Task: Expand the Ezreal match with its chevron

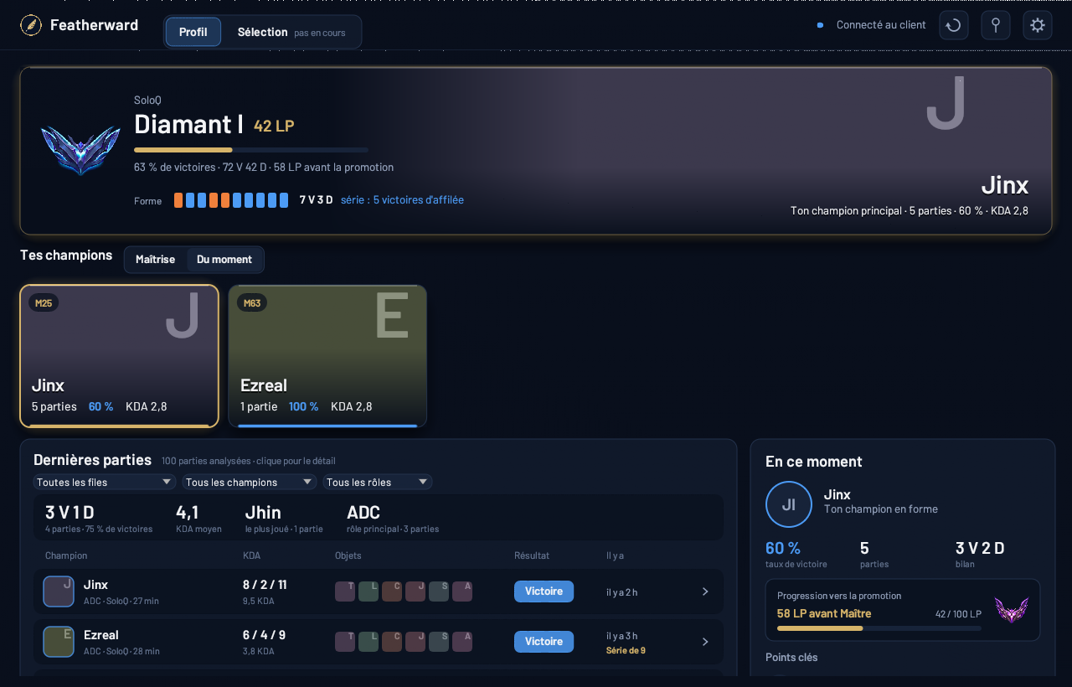Action: pyautogui.click(x=705, y=642)
